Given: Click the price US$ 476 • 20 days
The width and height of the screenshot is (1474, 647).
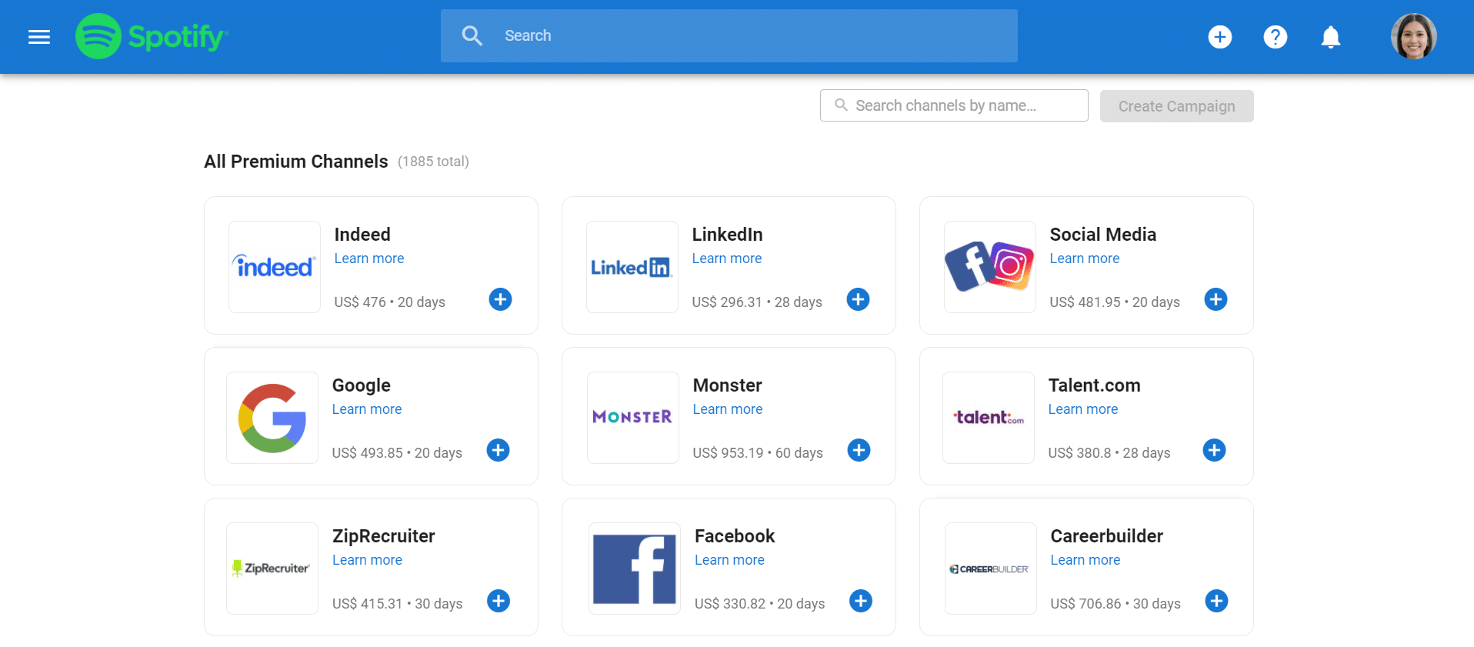Looking at the screenshot, I should [390, 302].
